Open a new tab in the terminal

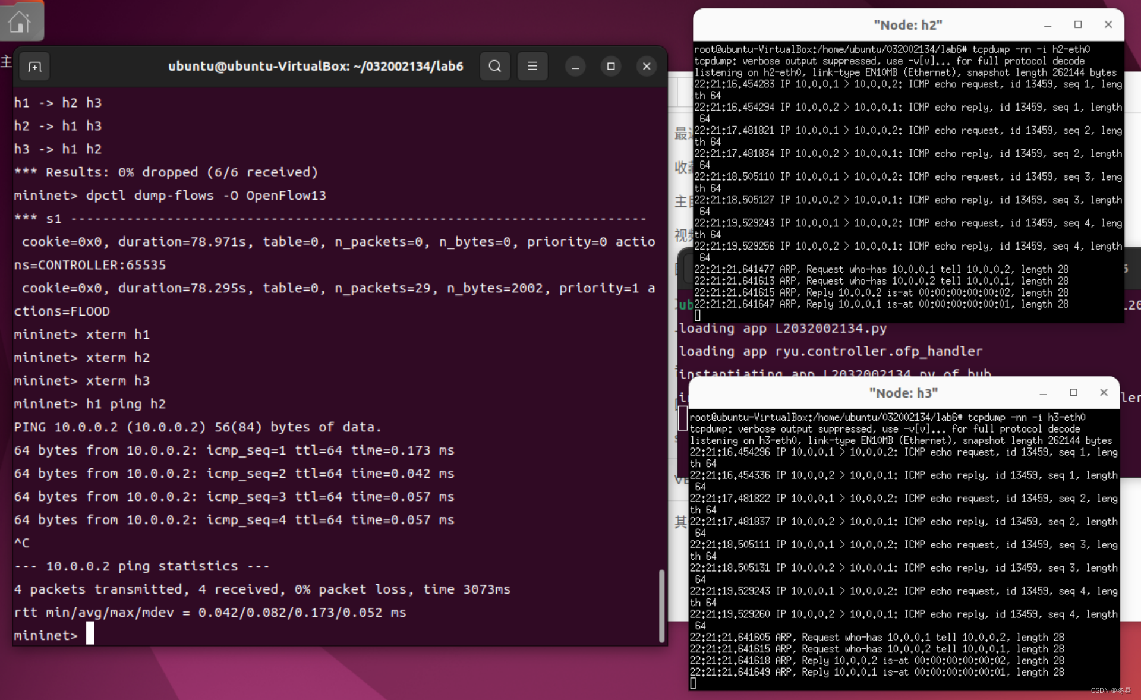pyautogui.click(x=35, y=67)
